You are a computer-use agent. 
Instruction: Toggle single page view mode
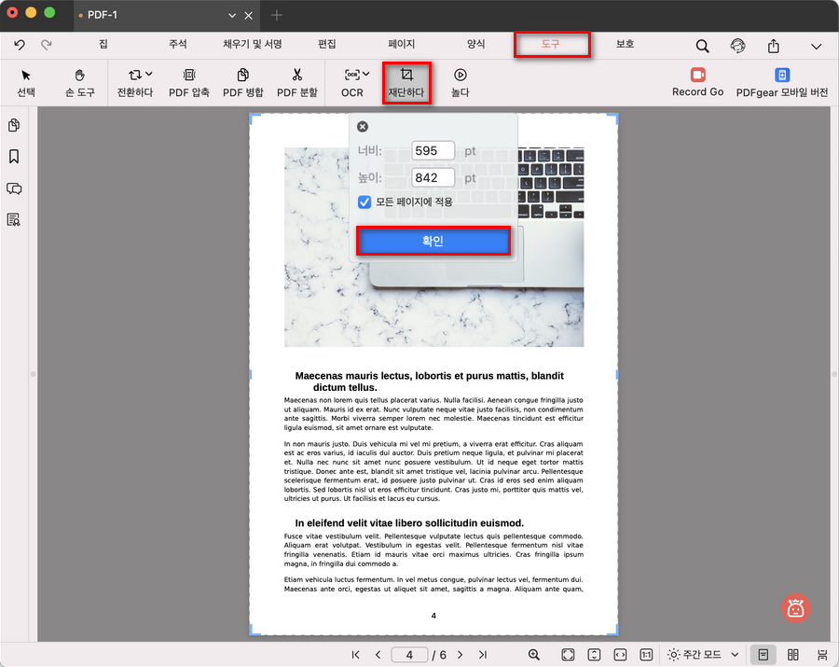(763, 655)
